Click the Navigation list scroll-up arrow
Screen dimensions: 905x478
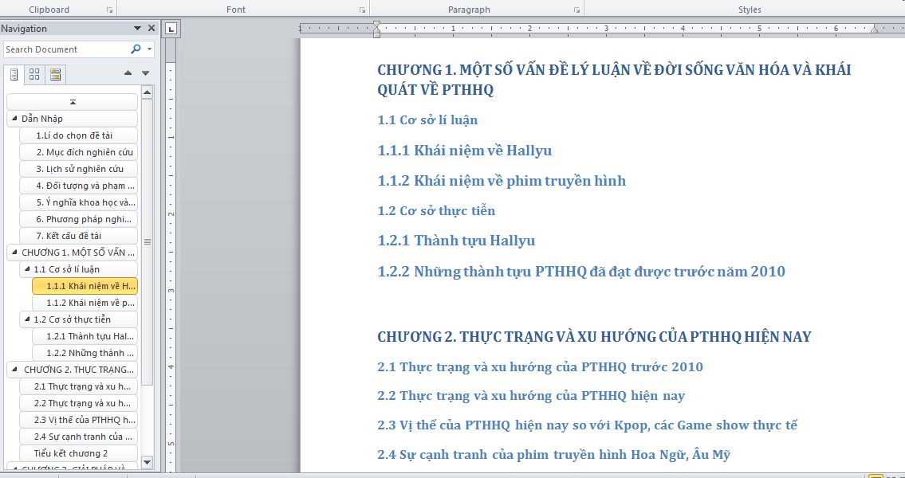click(147, 92)
